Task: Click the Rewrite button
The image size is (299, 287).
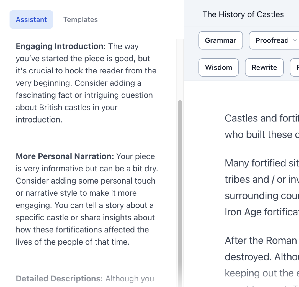Action: [x=264, y=67]
